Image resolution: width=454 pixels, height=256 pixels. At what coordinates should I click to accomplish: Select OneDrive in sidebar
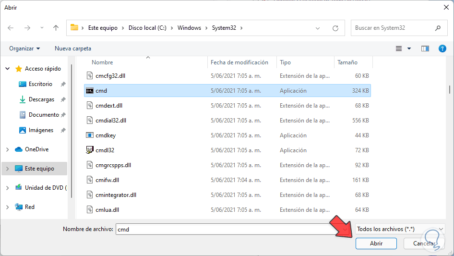tap(36, 149)
